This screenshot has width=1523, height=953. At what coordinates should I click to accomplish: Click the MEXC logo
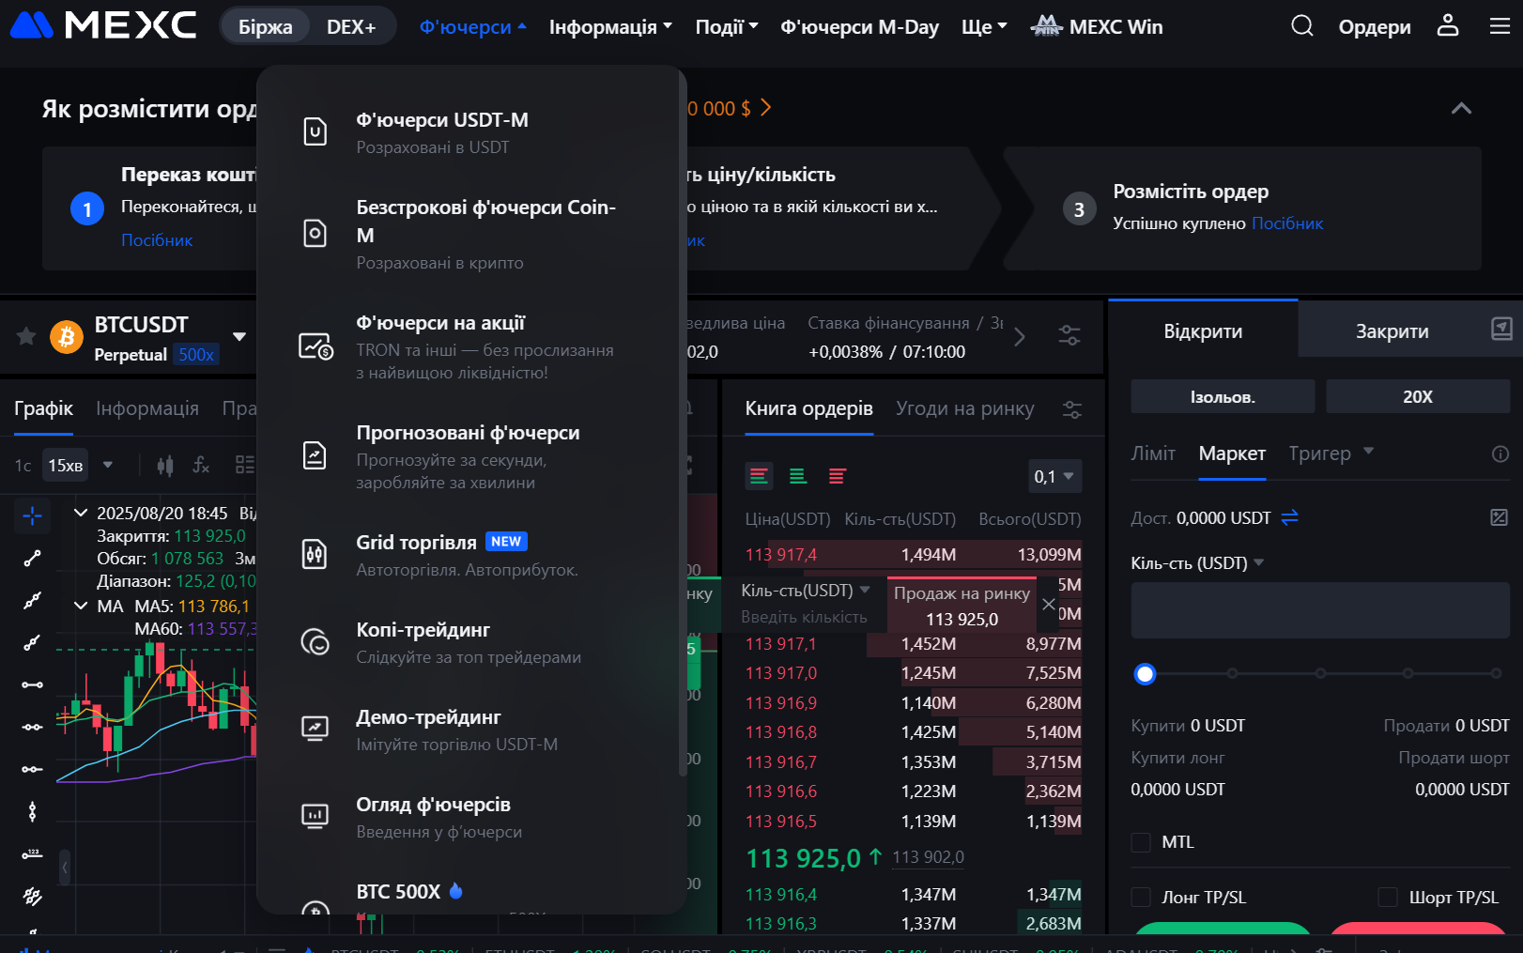click(103, 25)
